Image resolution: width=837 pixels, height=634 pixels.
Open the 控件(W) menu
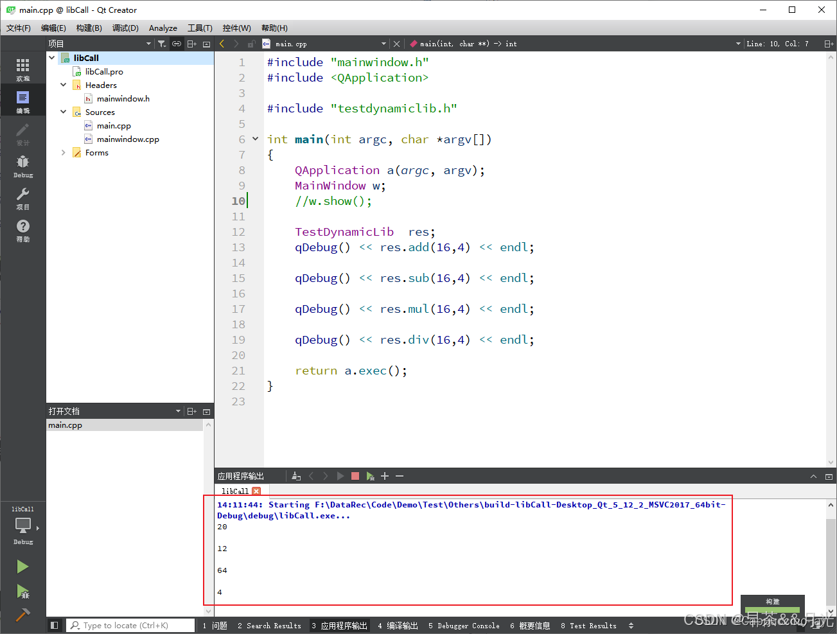tap(236, 28)
